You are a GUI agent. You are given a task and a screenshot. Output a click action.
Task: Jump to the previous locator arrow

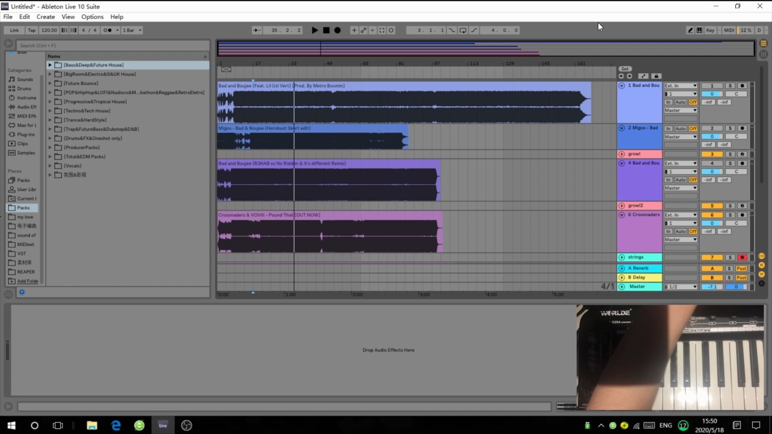tap(621, 76)
